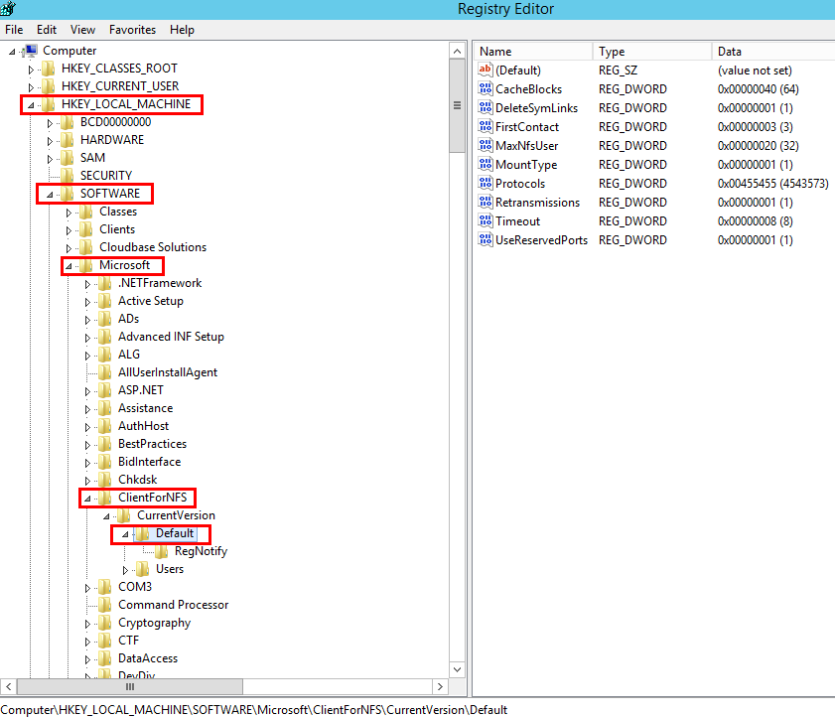Open the File menu
The width and height of the screenshot is (835, 718).
(14, 30)
